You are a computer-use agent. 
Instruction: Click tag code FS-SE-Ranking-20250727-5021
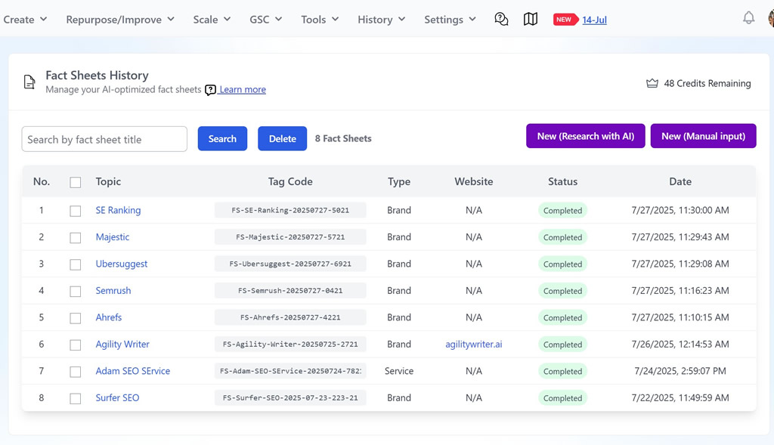290,210
